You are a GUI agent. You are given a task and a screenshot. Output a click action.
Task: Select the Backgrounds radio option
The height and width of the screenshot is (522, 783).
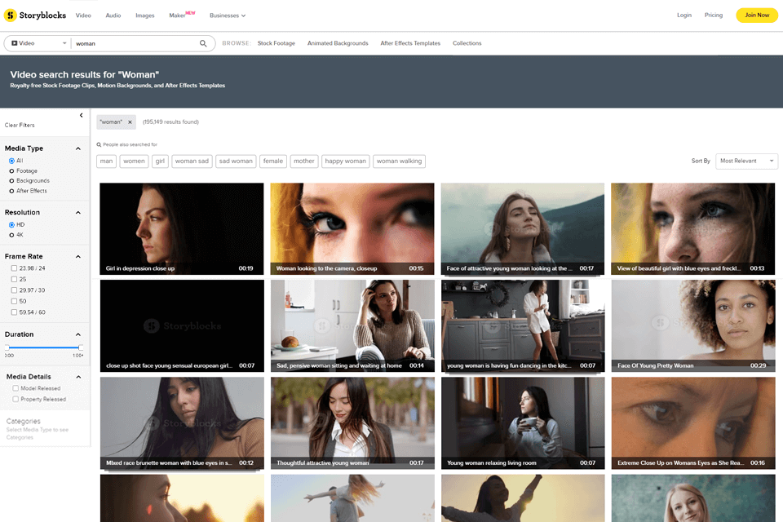11,181
